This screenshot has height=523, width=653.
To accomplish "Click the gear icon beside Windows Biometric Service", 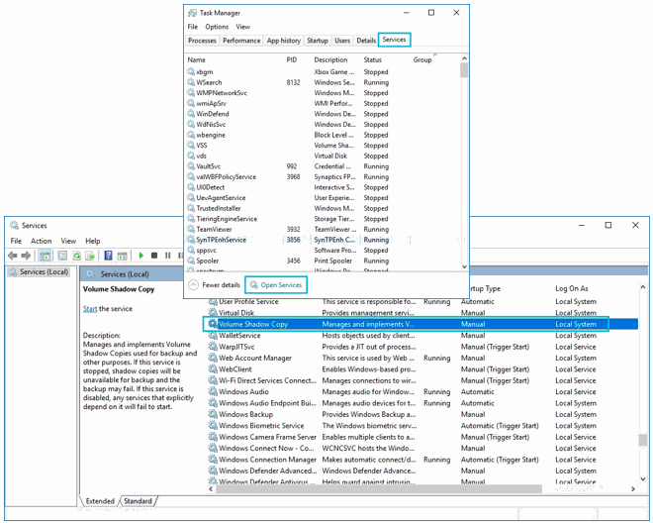I will click(x=213, y=425).
